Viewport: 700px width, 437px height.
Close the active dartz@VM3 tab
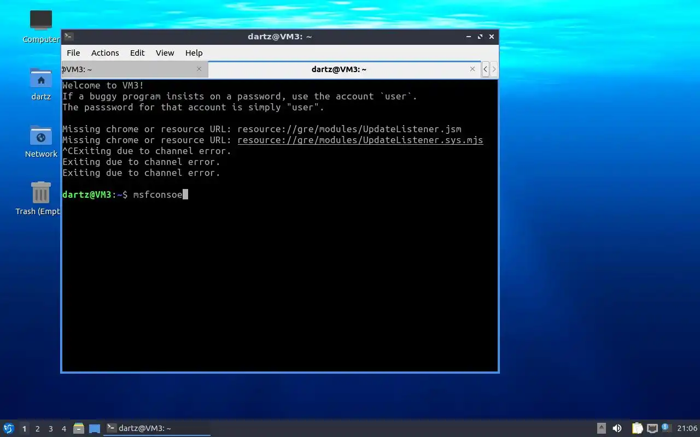(472, 69)
